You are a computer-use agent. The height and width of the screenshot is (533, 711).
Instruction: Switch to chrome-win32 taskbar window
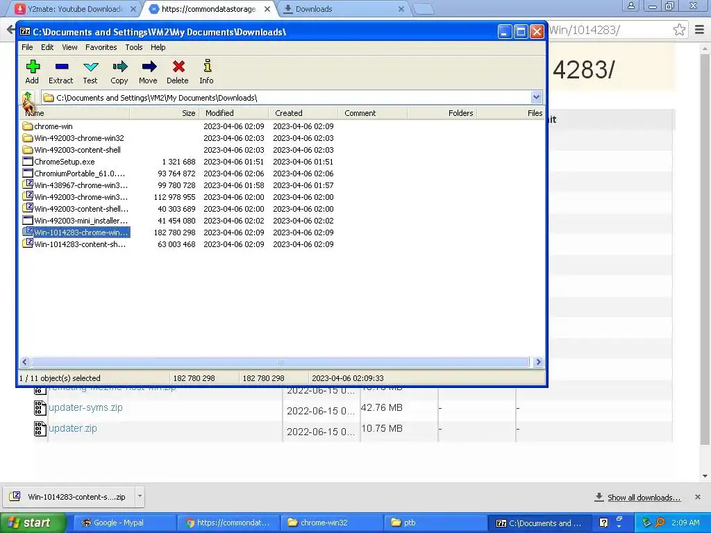click(x=331, y=523)
